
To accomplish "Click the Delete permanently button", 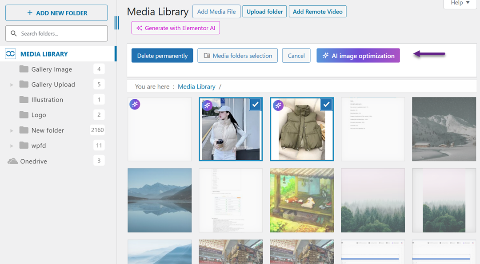I will (162, 55).
